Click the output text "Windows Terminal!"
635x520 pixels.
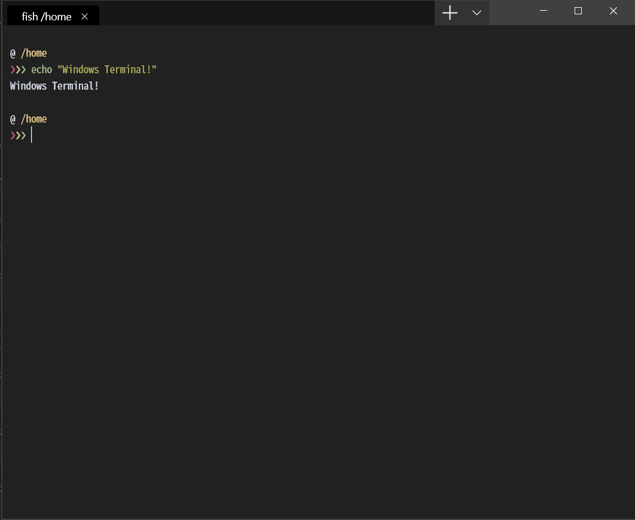click(54, 86)
